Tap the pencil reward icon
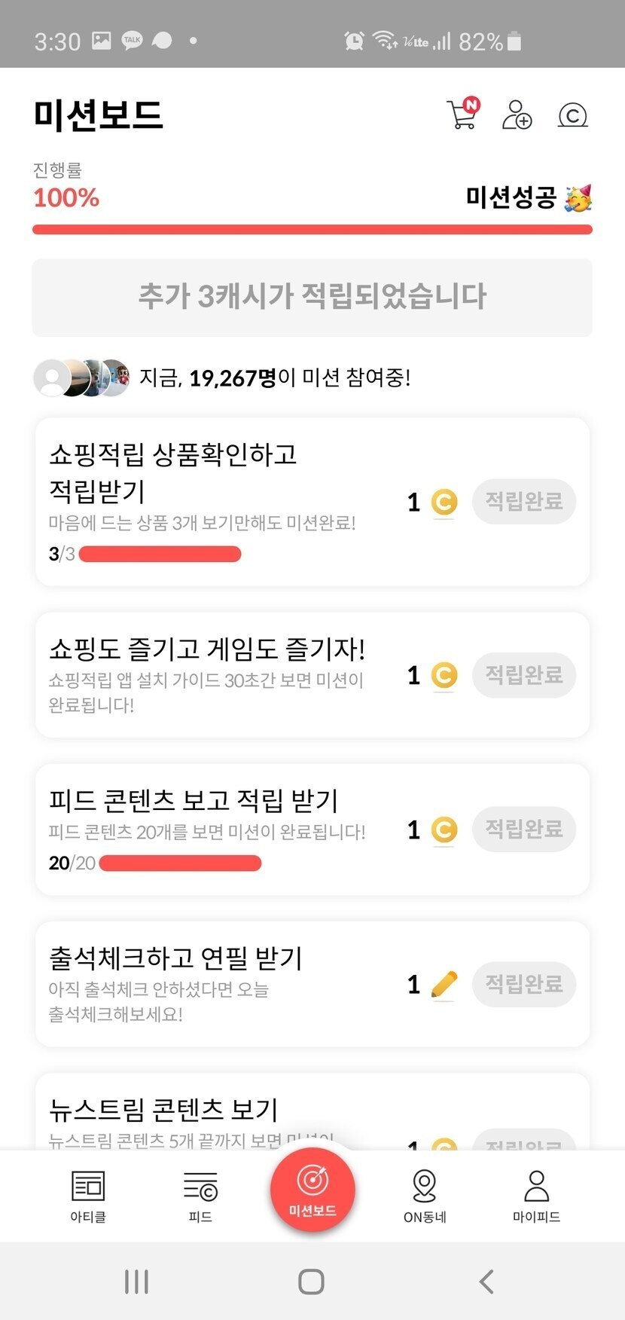The width and height of the screenshot is (625, 1320). pyautogui.click(x=444, y=984)
